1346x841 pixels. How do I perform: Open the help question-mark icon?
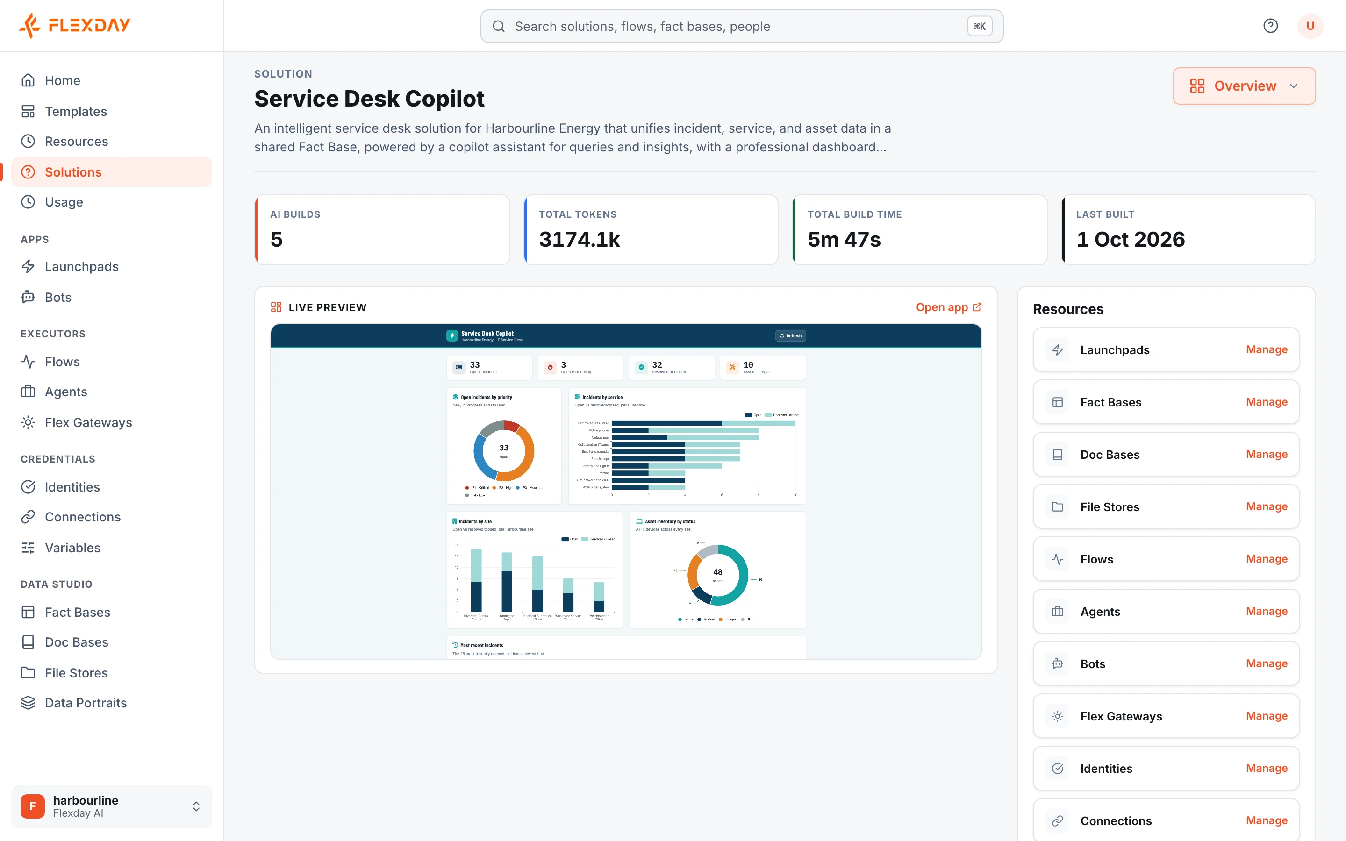tap(1270, 26)
